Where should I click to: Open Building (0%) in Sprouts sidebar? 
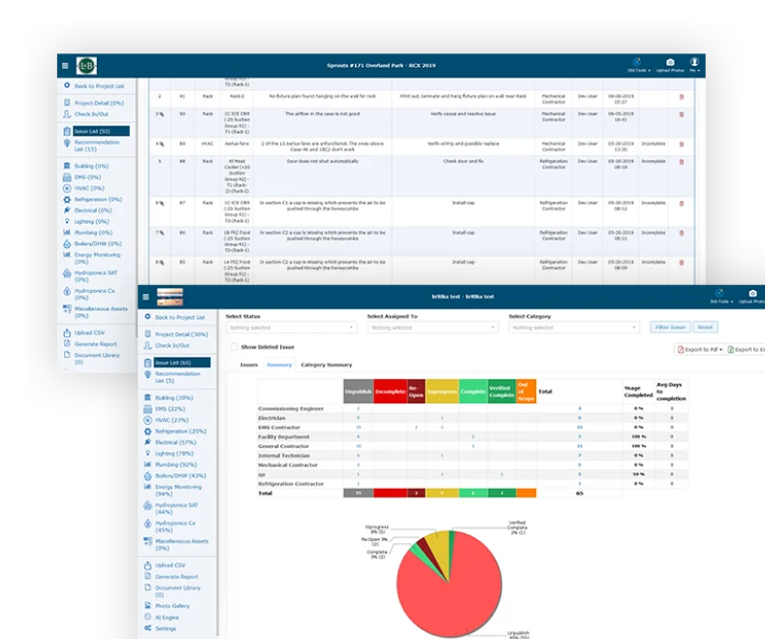tap(86, 166)
